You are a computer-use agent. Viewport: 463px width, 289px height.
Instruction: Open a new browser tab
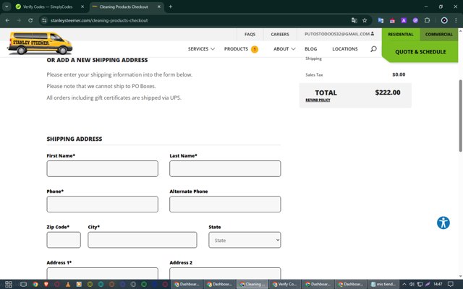click(171, 7)
